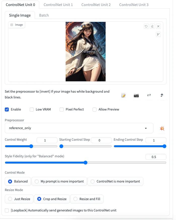Open new canvas with notepad icon
The width and height of the screenshot is (176, 220).
pyautogui.click(x=123, y=95)
